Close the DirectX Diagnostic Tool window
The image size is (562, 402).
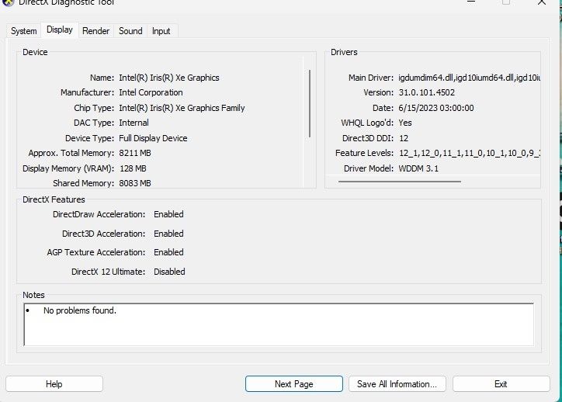point(542,2)
